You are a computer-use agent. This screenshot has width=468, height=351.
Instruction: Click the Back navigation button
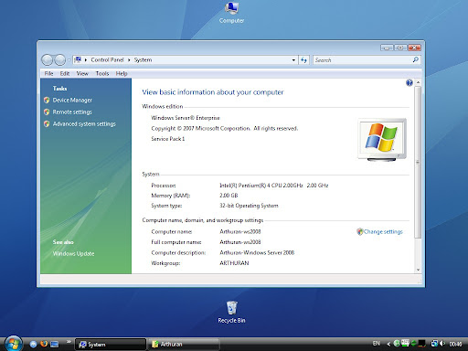pyautogui.click(x=48, y=59)
